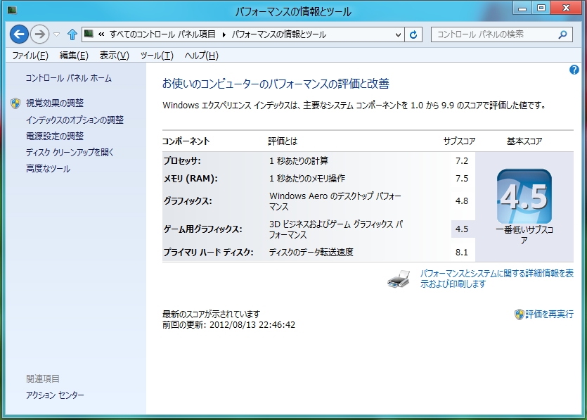This screenshot has height=420, width=587.
Task: Click the window icon in the title bar
Action: [x=12, y=10]
